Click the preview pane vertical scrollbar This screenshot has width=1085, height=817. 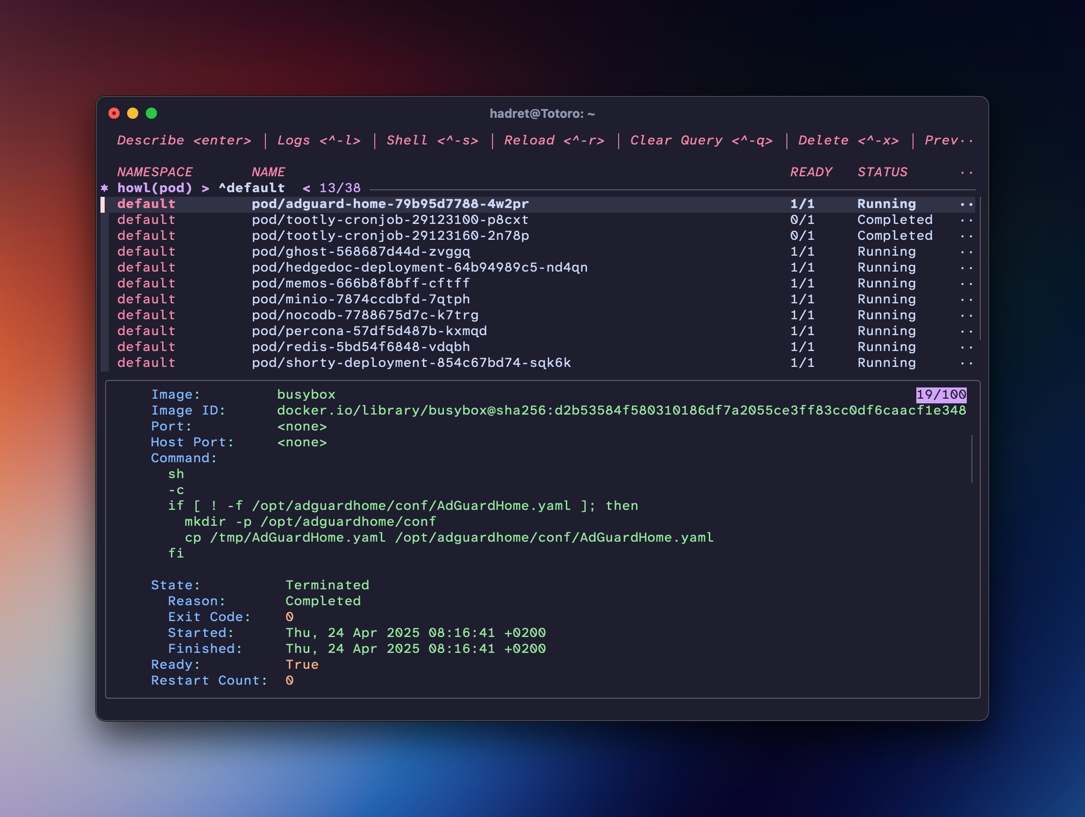[972, 459]
